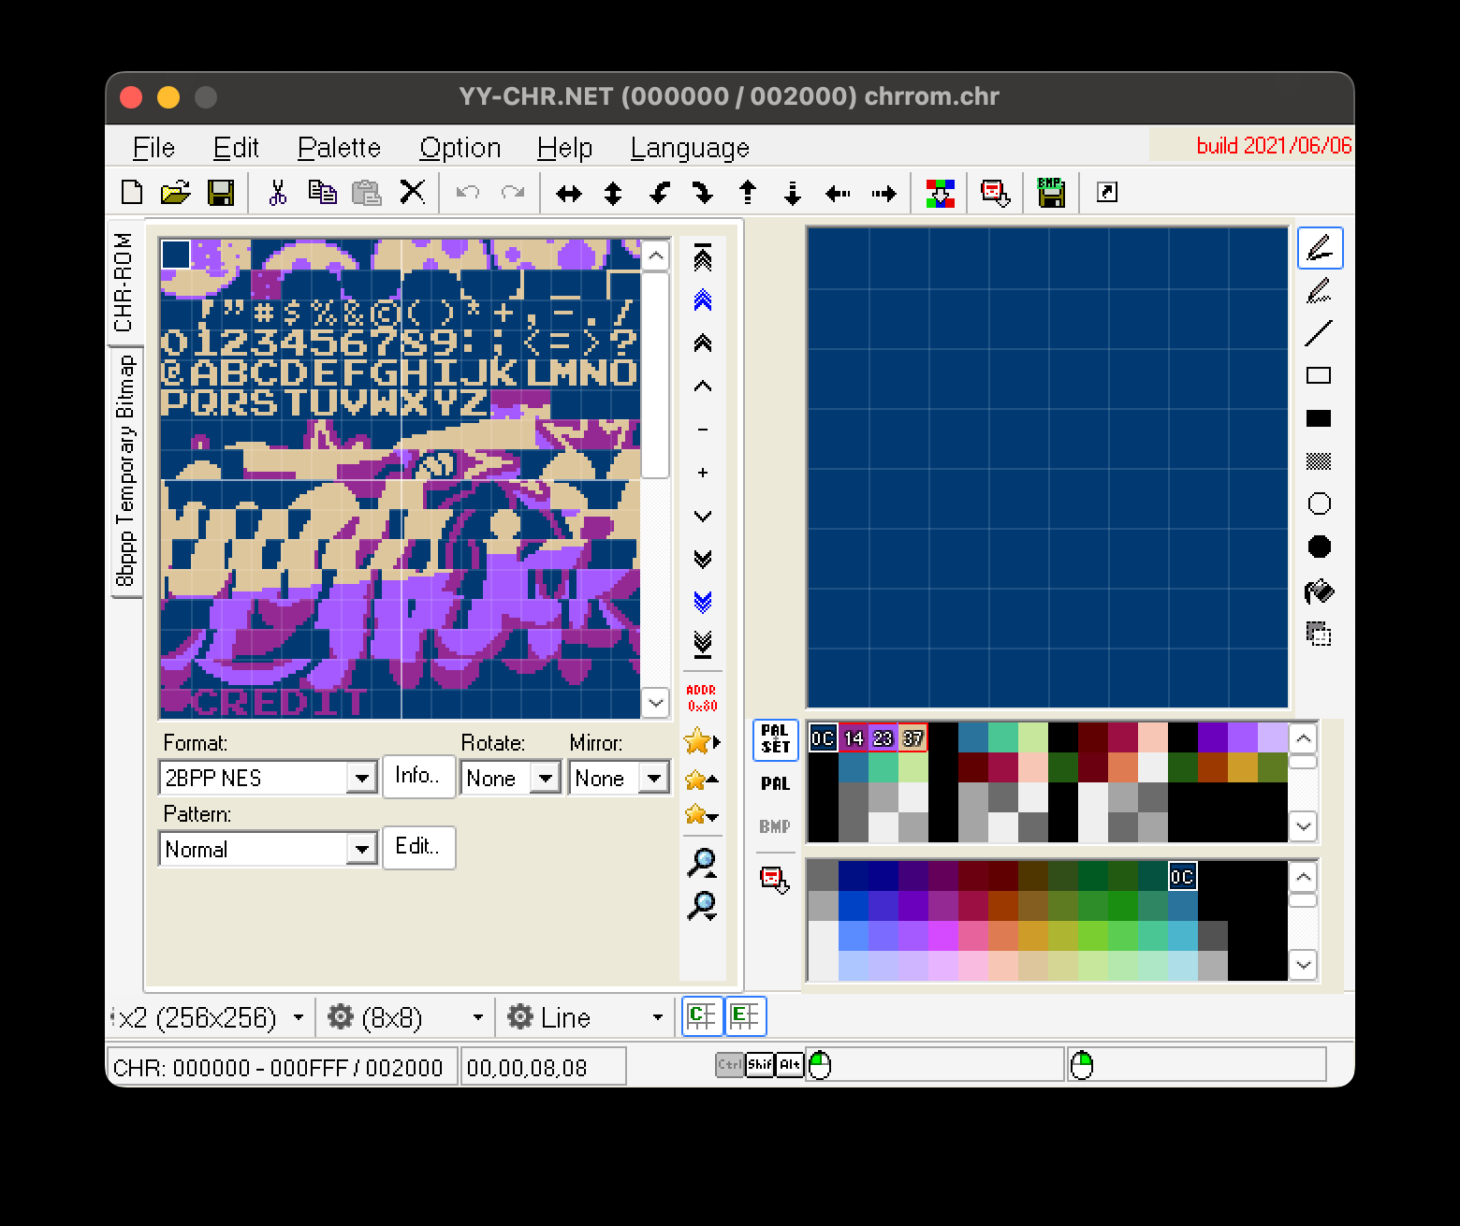Switch to PAL SET palette mode
The width and height of the screenshot is (1460, 1226).
tap(775, 739)
